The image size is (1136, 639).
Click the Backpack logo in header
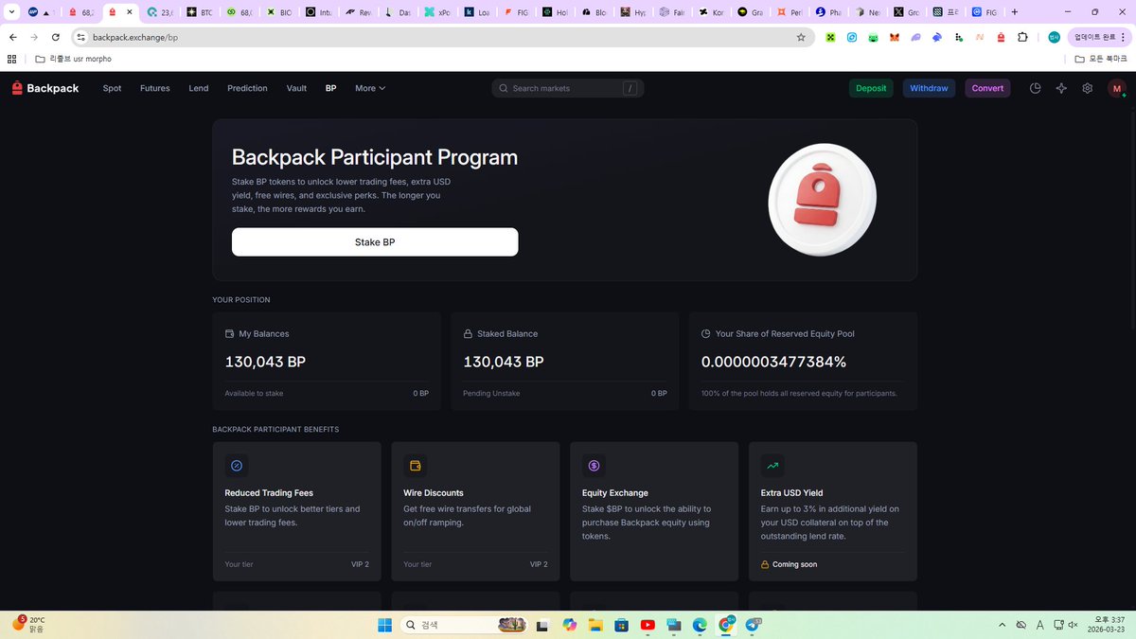[x=44, y=88]
